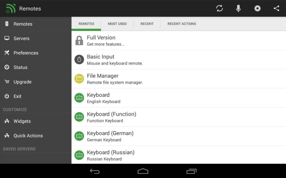Select the yellow File Manager folder icon
286x178 pixels.
(79, 79)
